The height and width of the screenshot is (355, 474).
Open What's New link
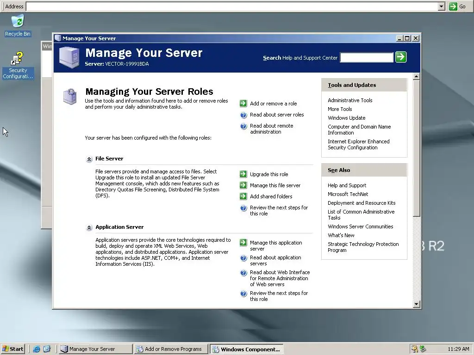tap(341, 235)
